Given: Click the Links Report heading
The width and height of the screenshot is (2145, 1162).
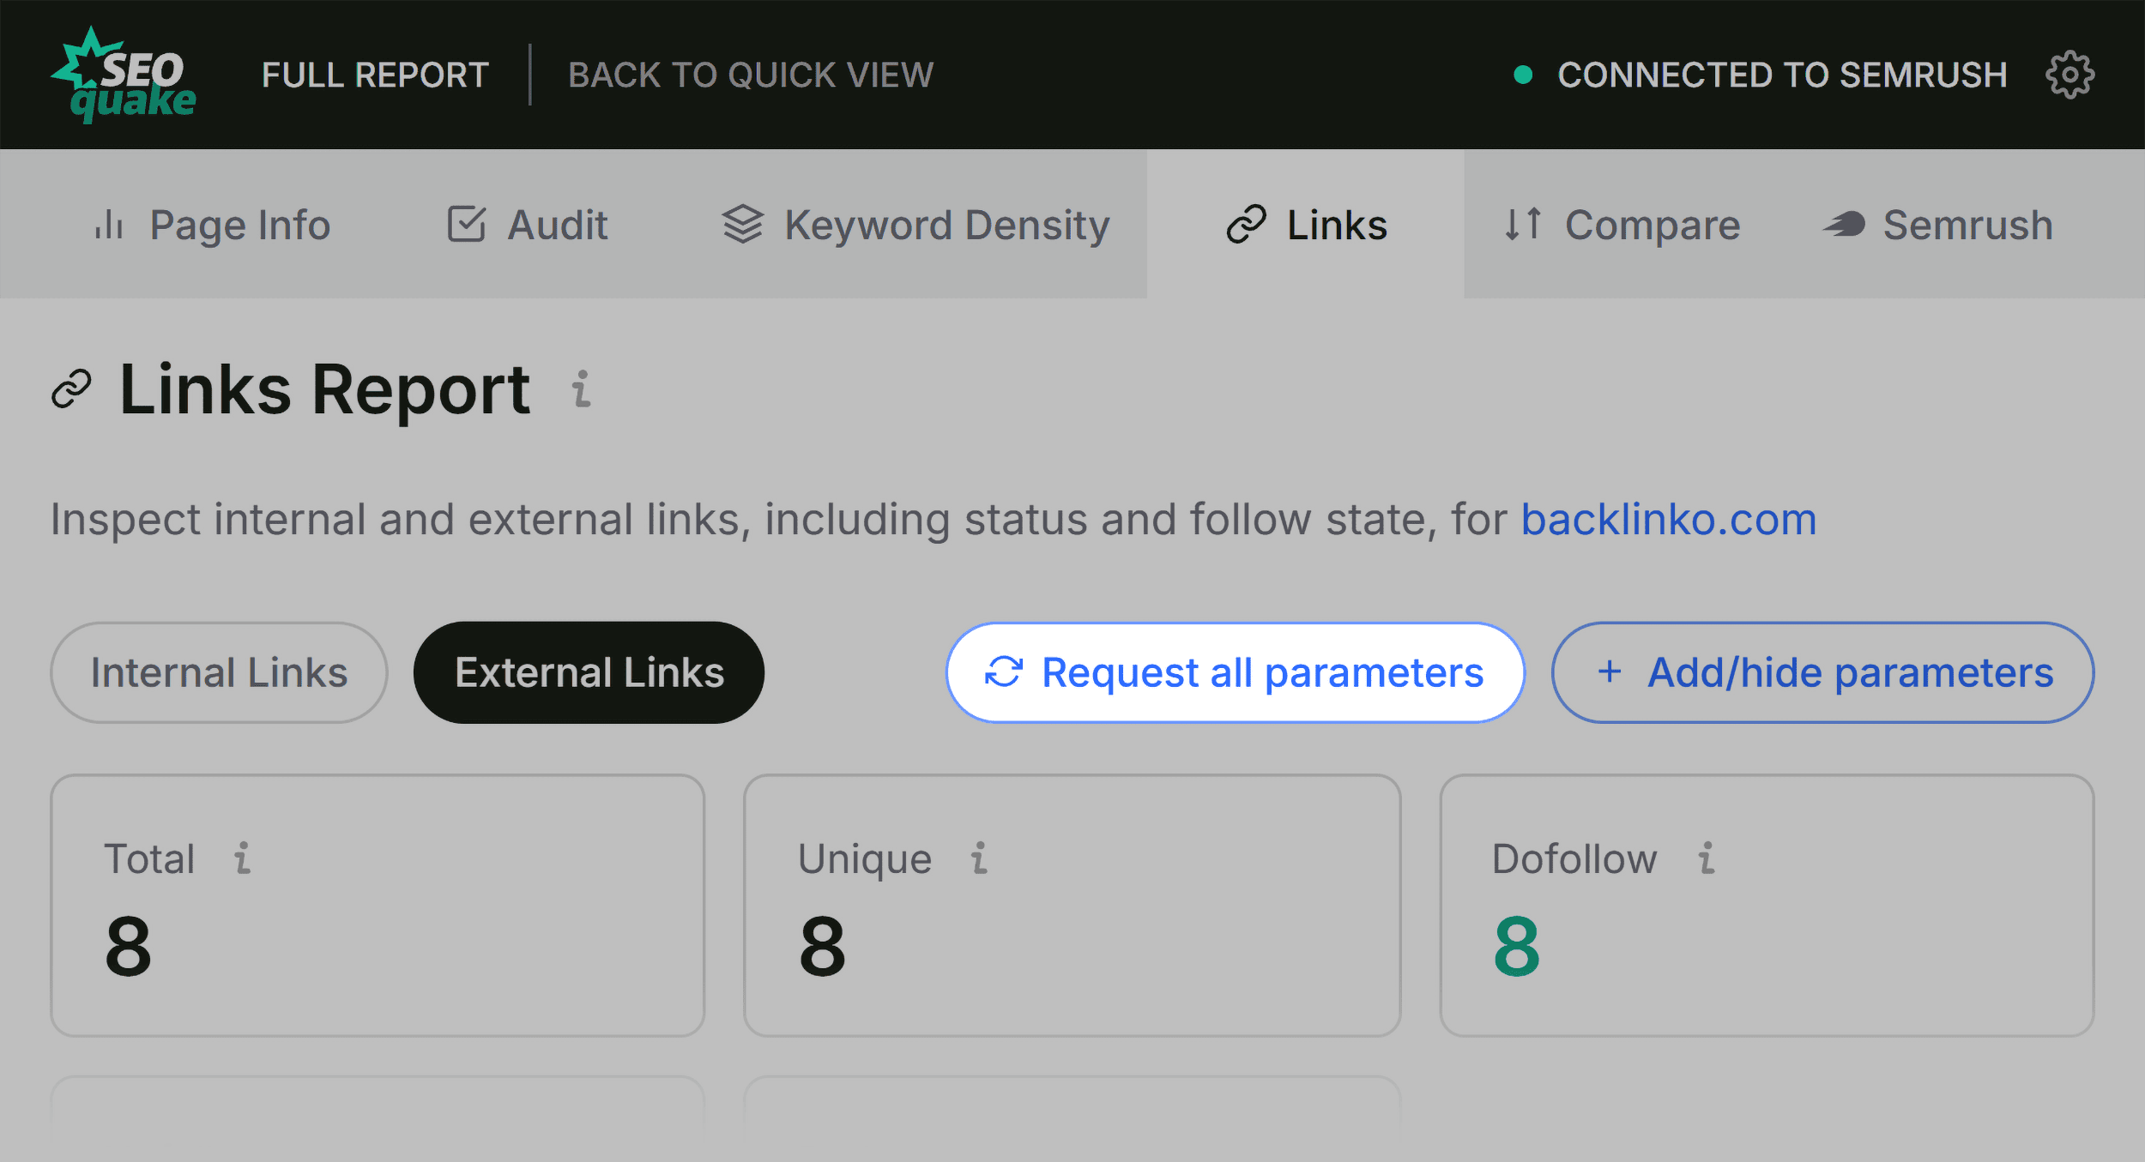Looking at the screenshot, I should click(x=324, y=390).
